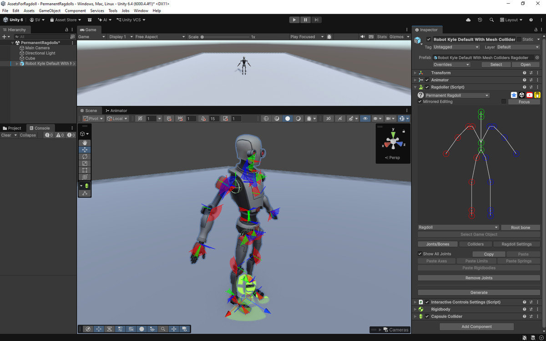Click the Add Component button
This screenshot has width=546, height=341.
(477, 326)
